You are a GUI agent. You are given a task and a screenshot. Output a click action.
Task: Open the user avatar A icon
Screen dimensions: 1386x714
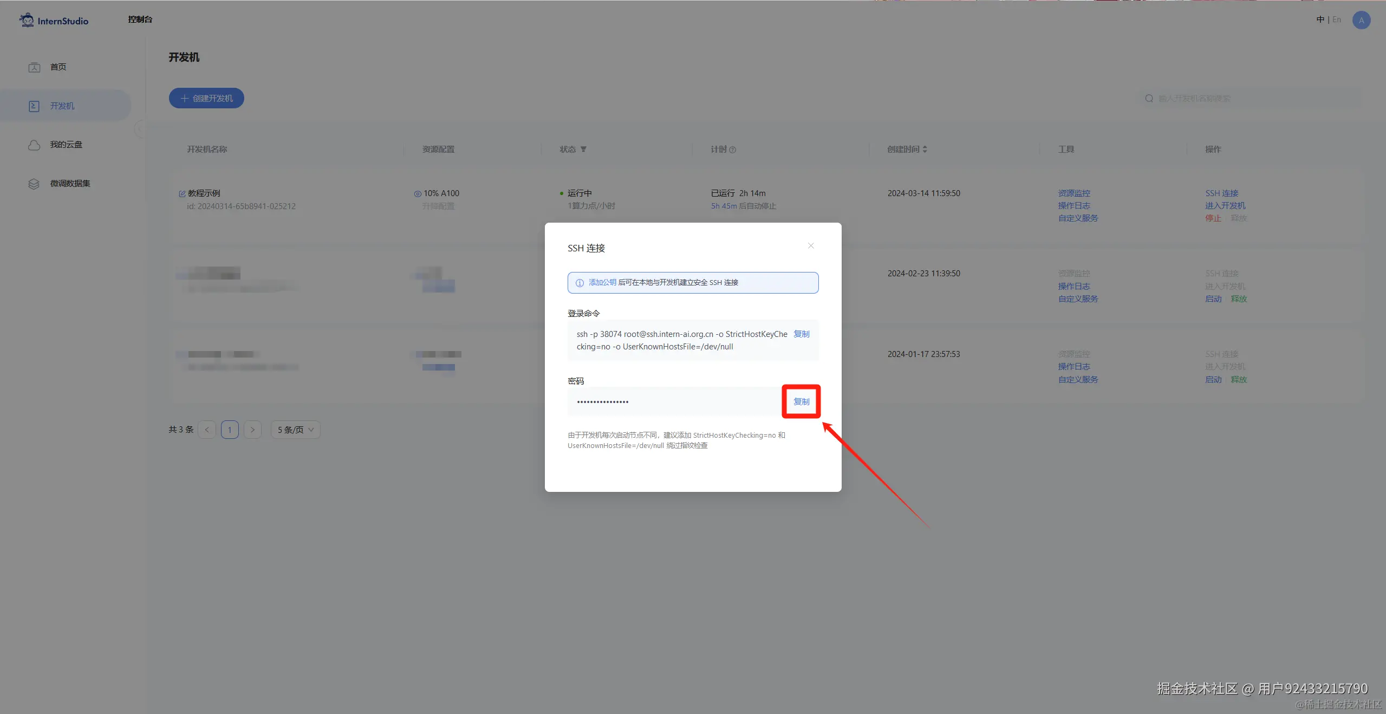point(1361,20)
